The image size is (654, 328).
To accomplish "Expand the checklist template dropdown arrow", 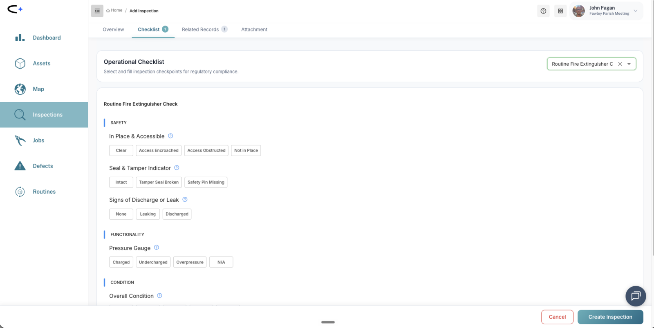I will (x=629, y=64).
